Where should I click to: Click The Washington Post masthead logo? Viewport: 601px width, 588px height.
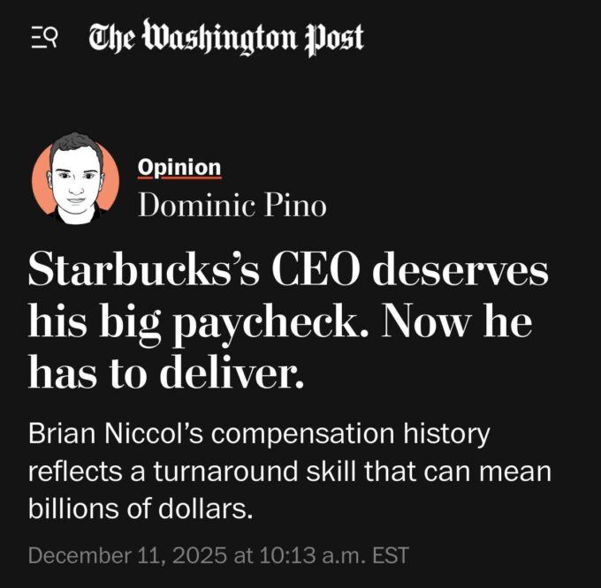click(226, 37)
